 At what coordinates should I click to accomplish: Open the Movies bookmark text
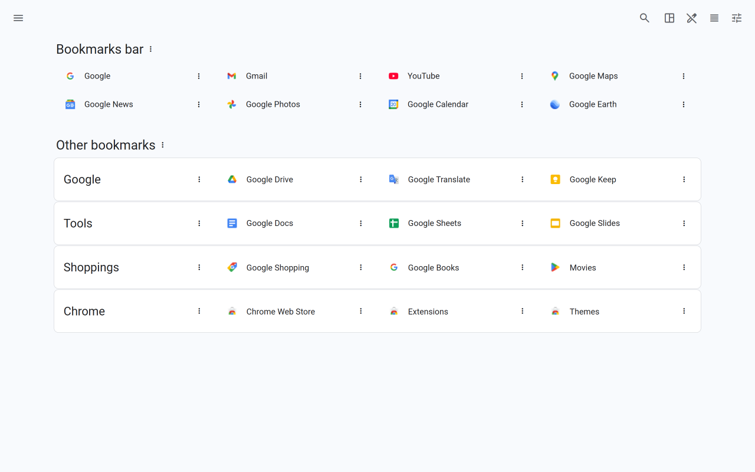click(x=583, y=268)
